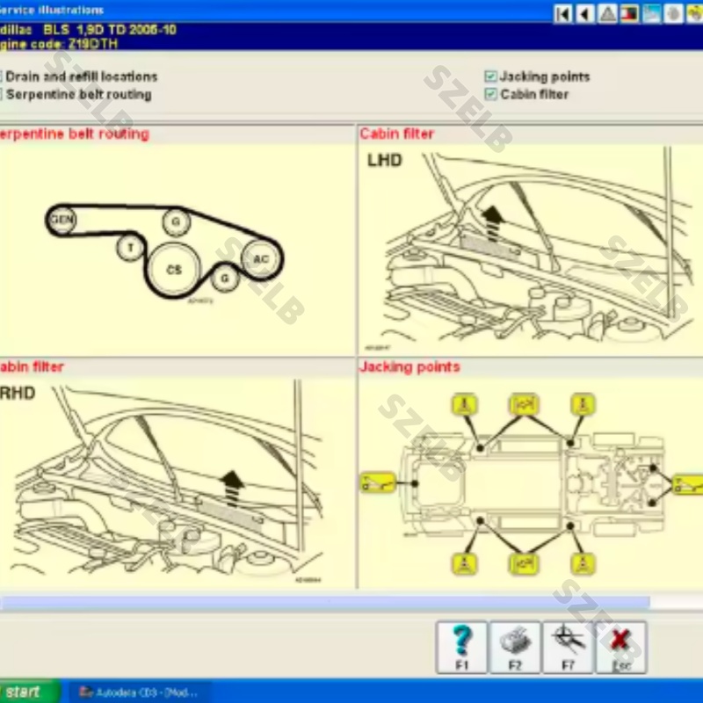Viewport: 703px width, 703px height.
Task: Go to the first page arrow icon
Action: coord(563,14)
